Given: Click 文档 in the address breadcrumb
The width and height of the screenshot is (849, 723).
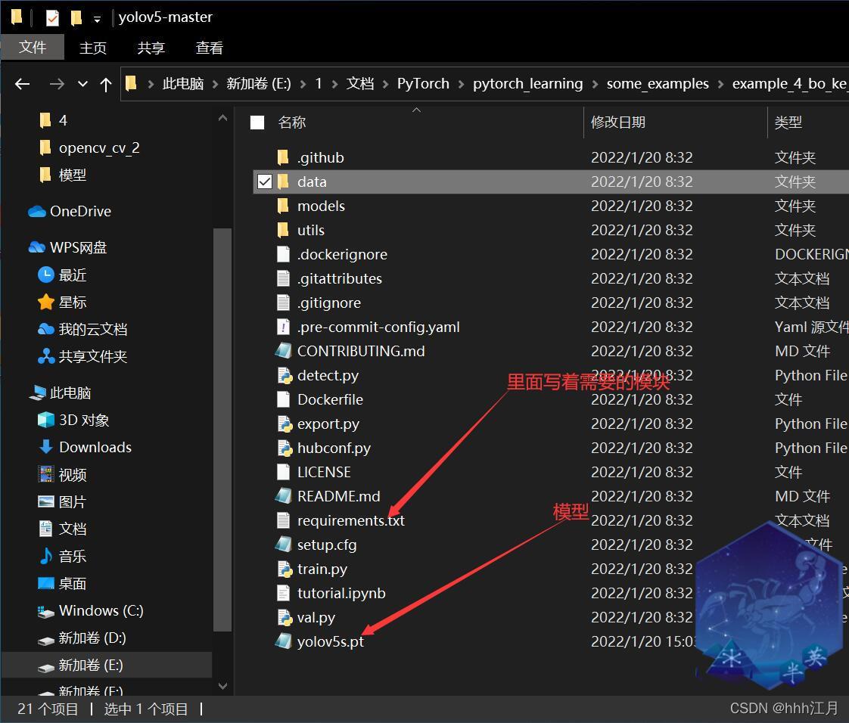Looking at the screenshot, I should 360,84.
